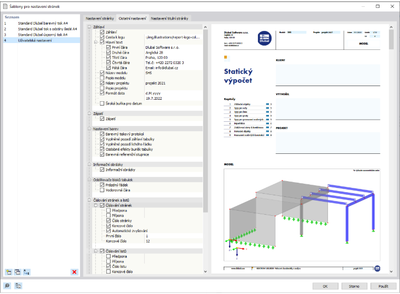This screenshot has width=400, height=294.
Task: Select Standard Dlubal tisk s odstíny šedé A4
Action: point(42,29)
